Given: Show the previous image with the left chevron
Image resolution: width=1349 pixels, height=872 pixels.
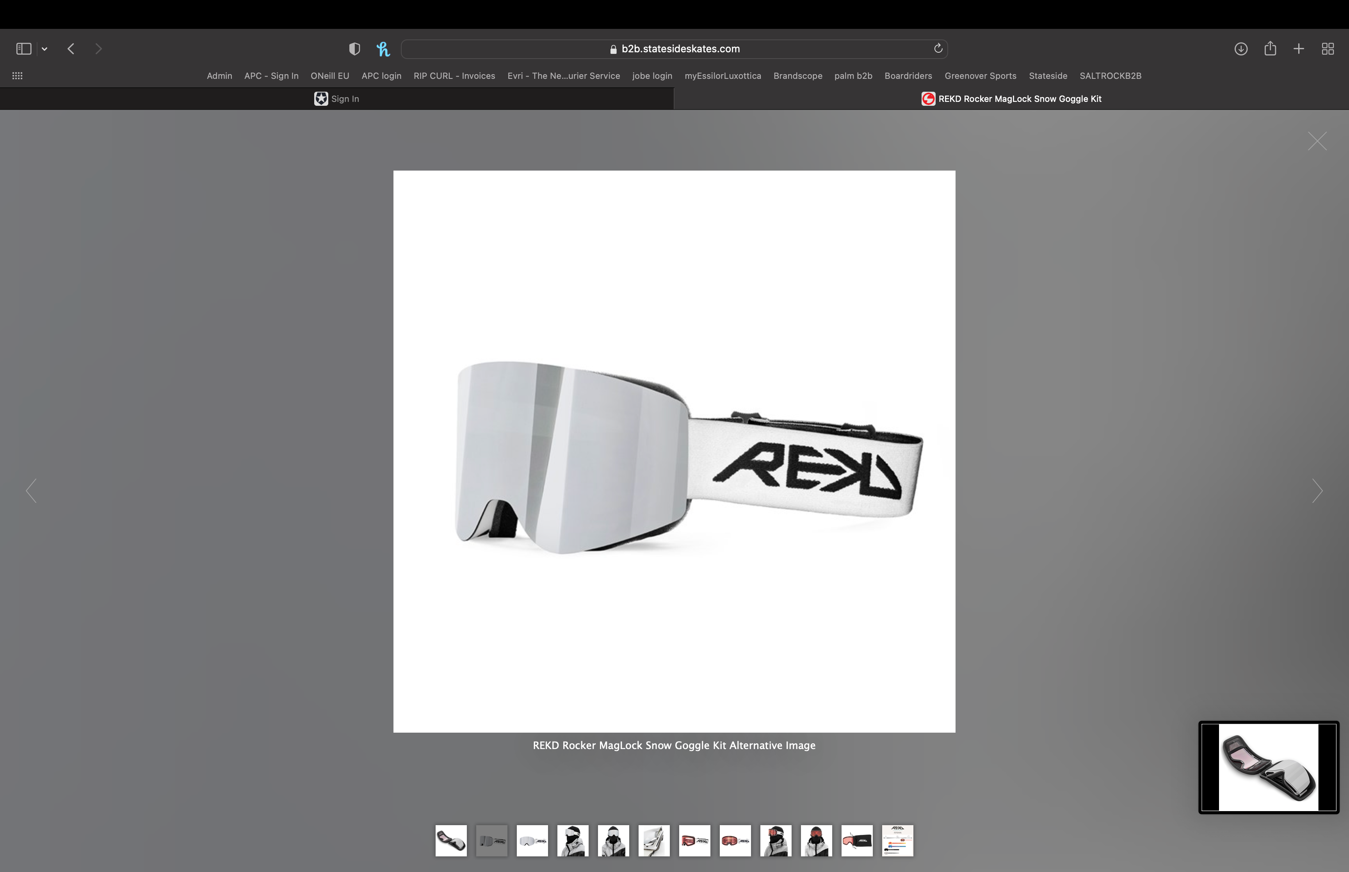Looking at the screenshot, I should (32, 490).
